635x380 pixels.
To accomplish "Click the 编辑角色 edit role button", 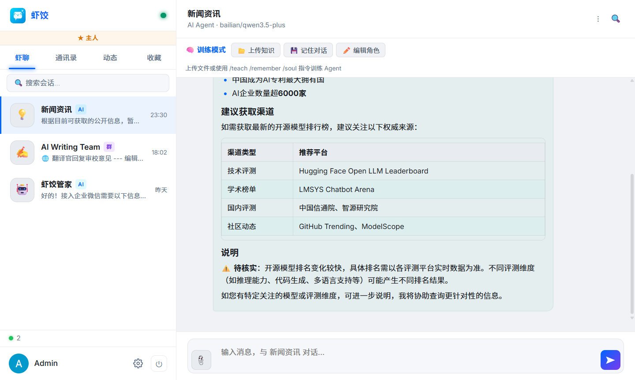I will pyautogui.click(x=361, y=50).
